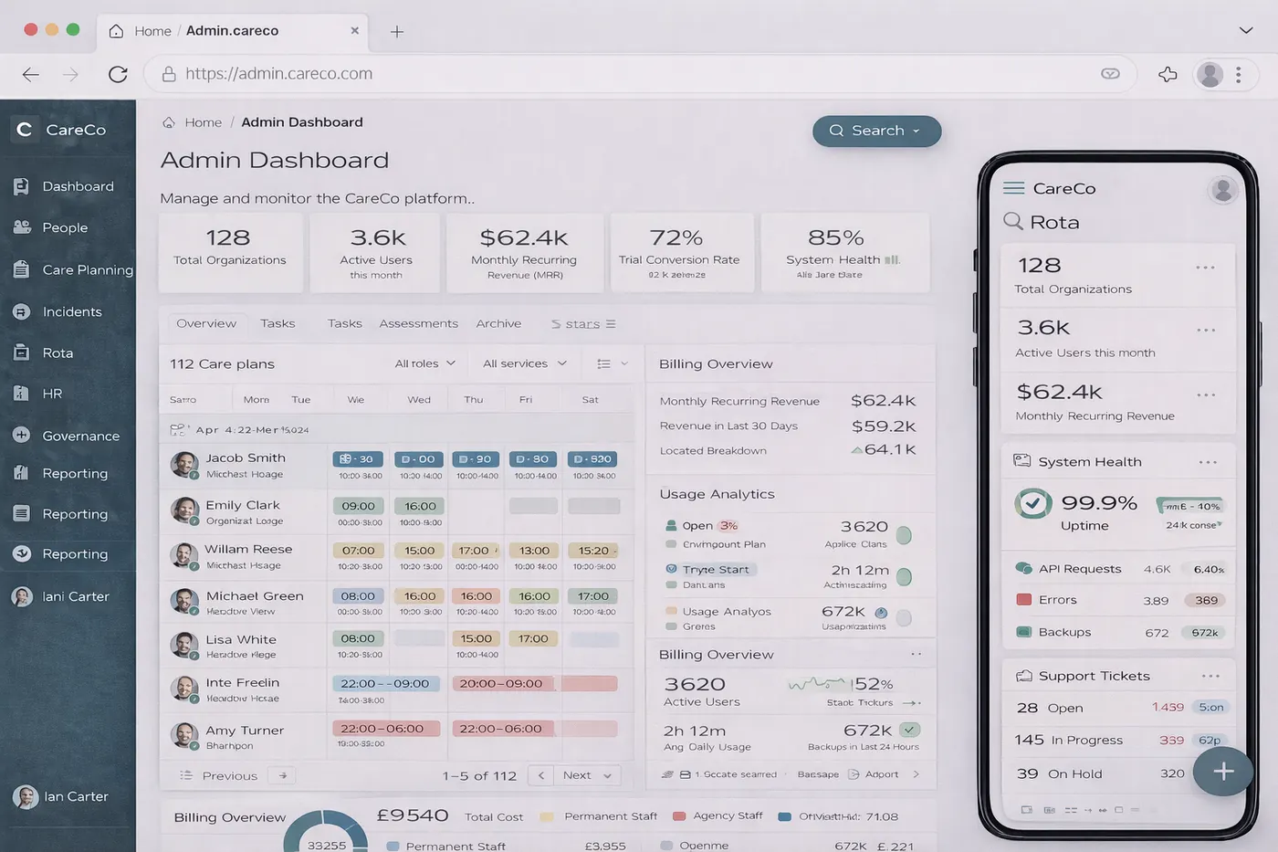Open the All roles dropdown
Image resolution: width=1278 pixels, height=852 pixels.
click(424, 363)
